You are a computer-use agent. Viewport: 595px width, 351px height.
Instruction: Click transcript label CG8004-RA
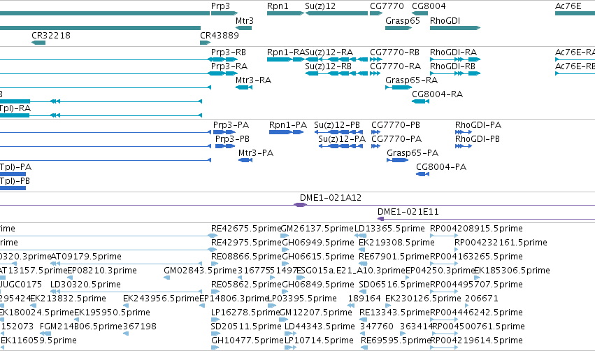point(438,94)
